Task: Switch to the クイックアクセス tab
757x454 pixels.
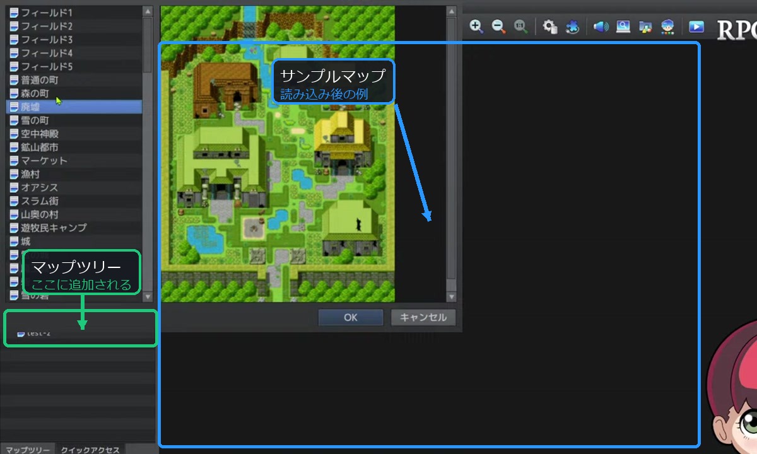Action: (90, 450)
